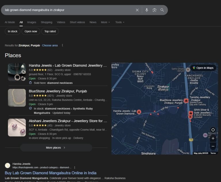
Task: Open Buy Lab Grown Diamond Mangalsutra link
Action: (51, 173)
